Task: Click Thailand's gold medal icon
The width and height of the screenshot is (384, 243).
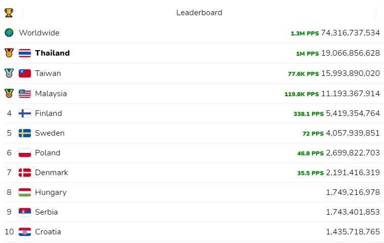Action: (x=9, y=53)
